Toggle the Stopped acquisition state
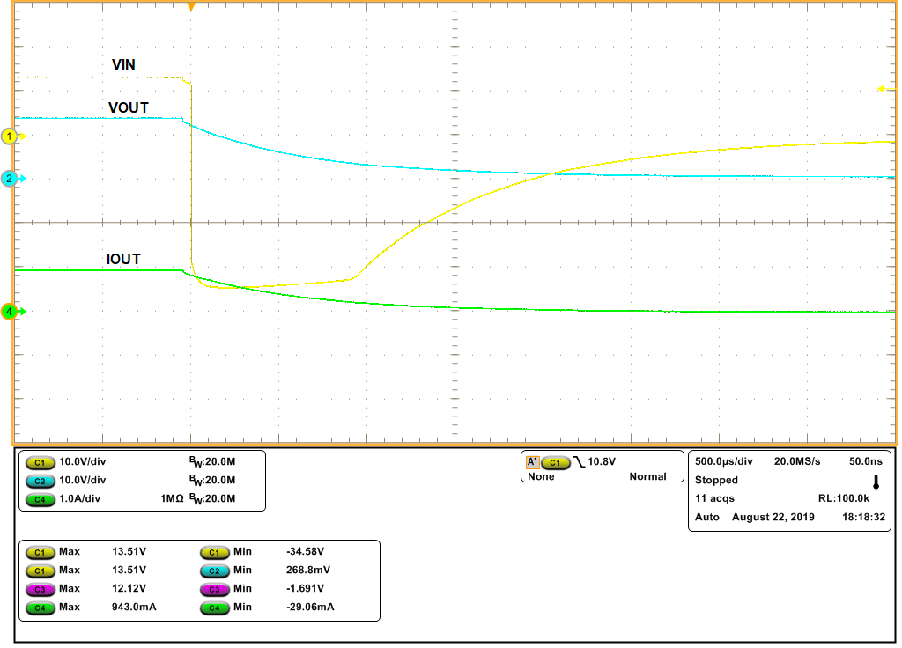 tap(715, 480)
